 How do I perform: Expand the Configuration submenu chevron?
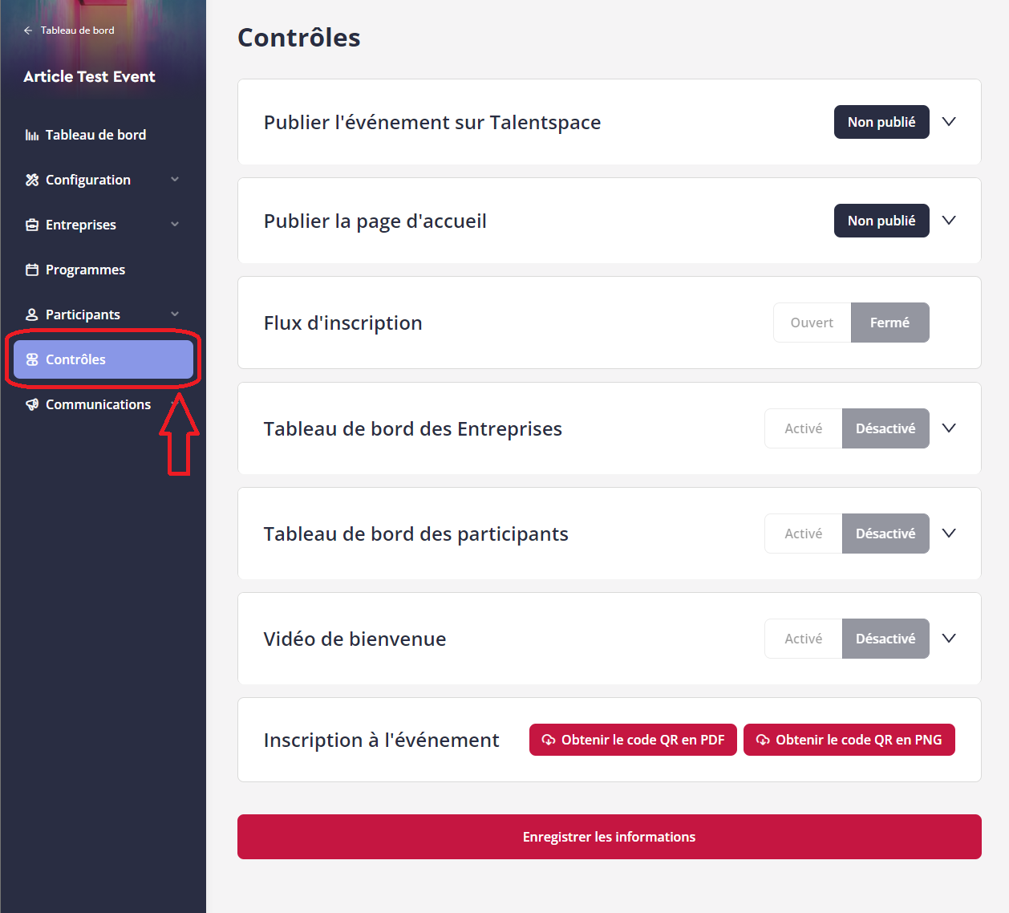[x=175, y=180]
